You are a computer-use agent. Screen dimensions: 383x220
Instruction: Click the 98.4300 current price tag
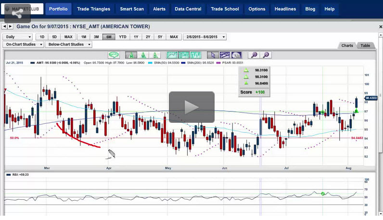[371, 98]
